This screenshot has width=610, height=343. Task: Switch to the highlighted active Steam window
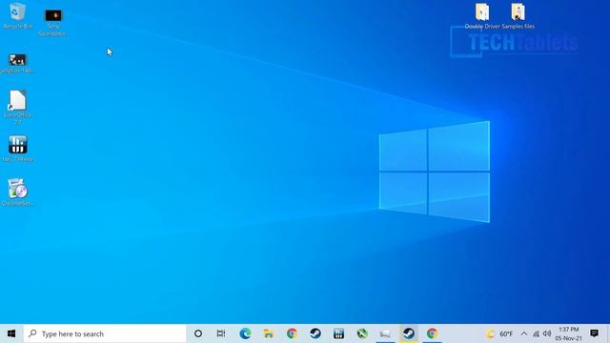pyautogui.click(x=409, y=333)
